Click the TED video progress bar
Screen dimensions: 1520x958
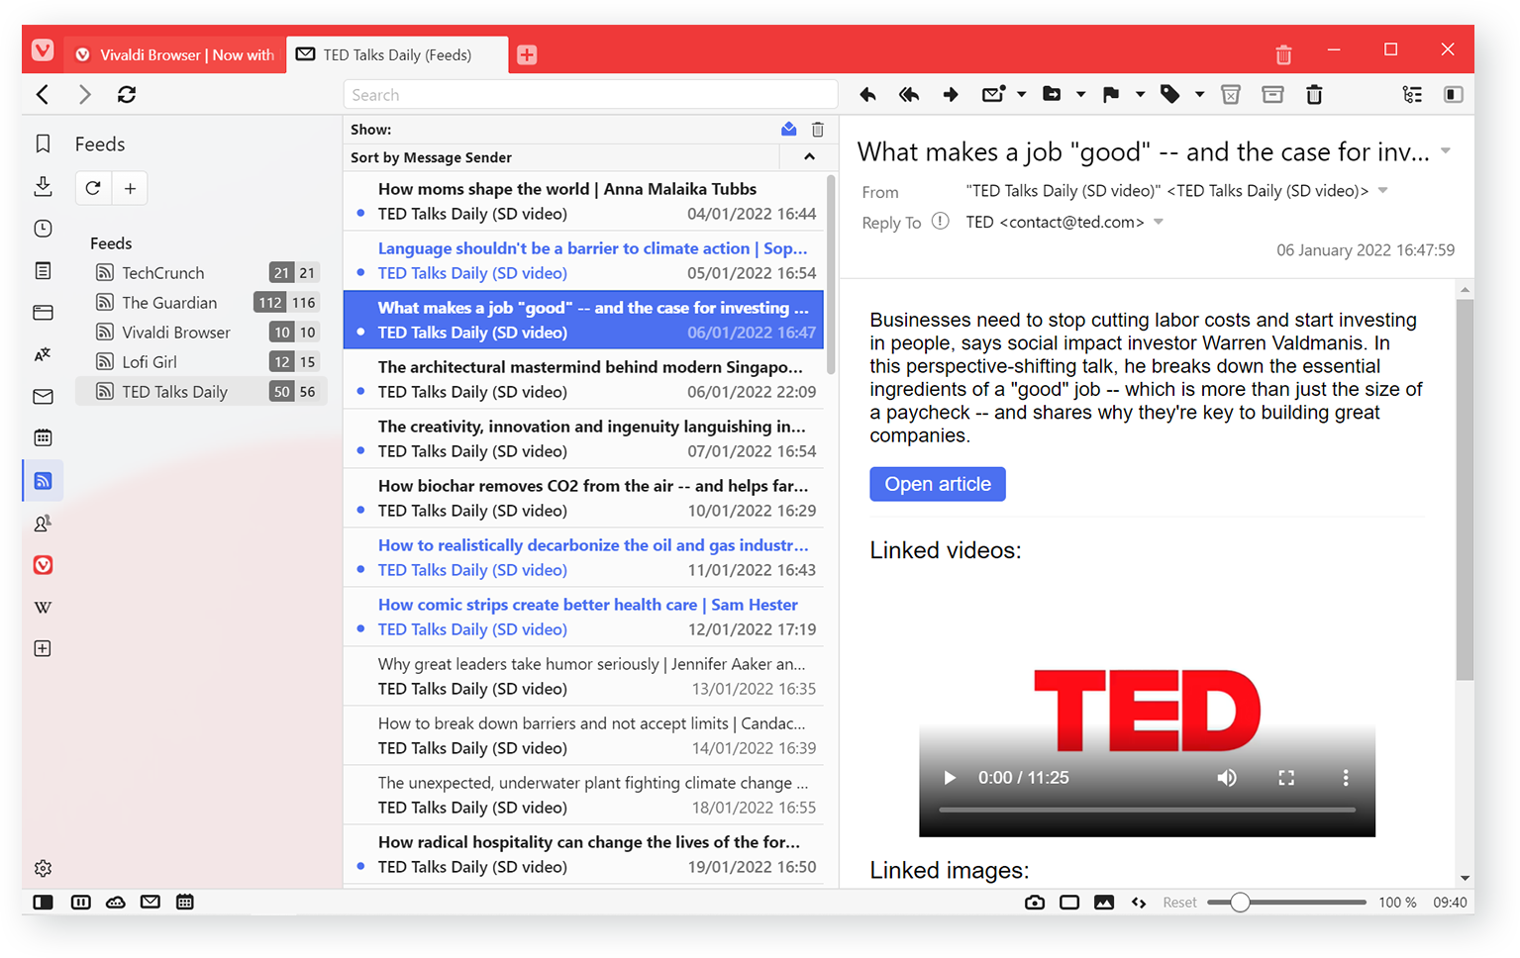click(x=1147, y=810)
